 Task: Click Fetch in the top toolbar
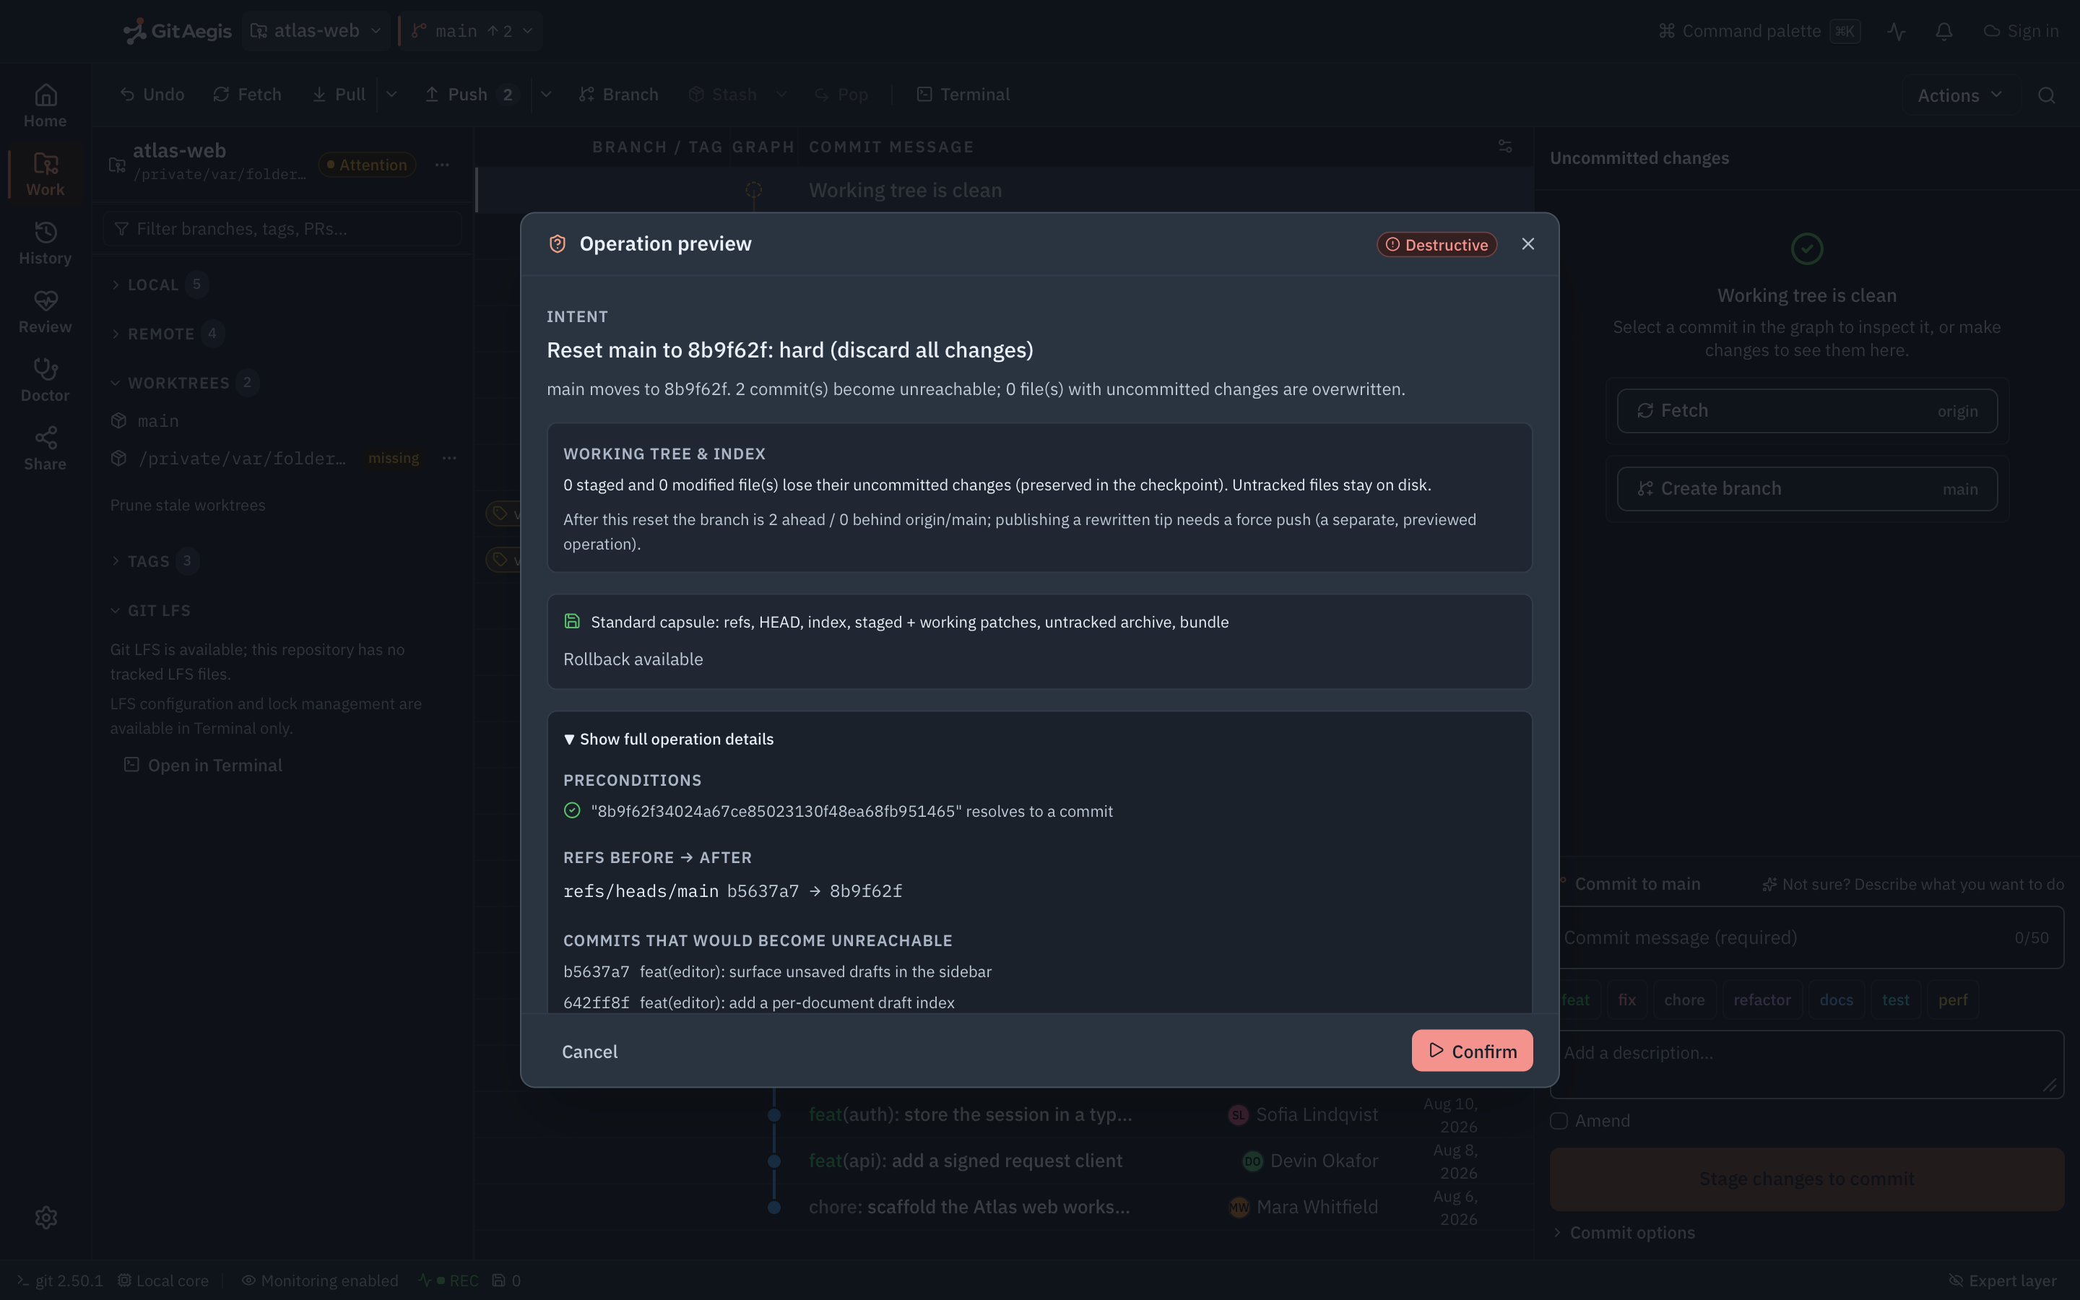click(248, 95)
